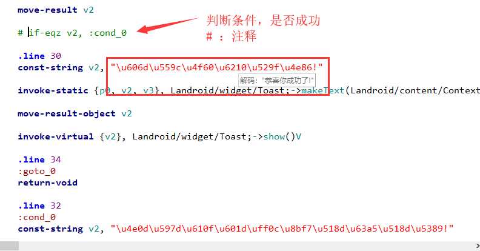Click the move-result v2 line
This screenshot has height=251, width=480.
(x=55, y=10)
